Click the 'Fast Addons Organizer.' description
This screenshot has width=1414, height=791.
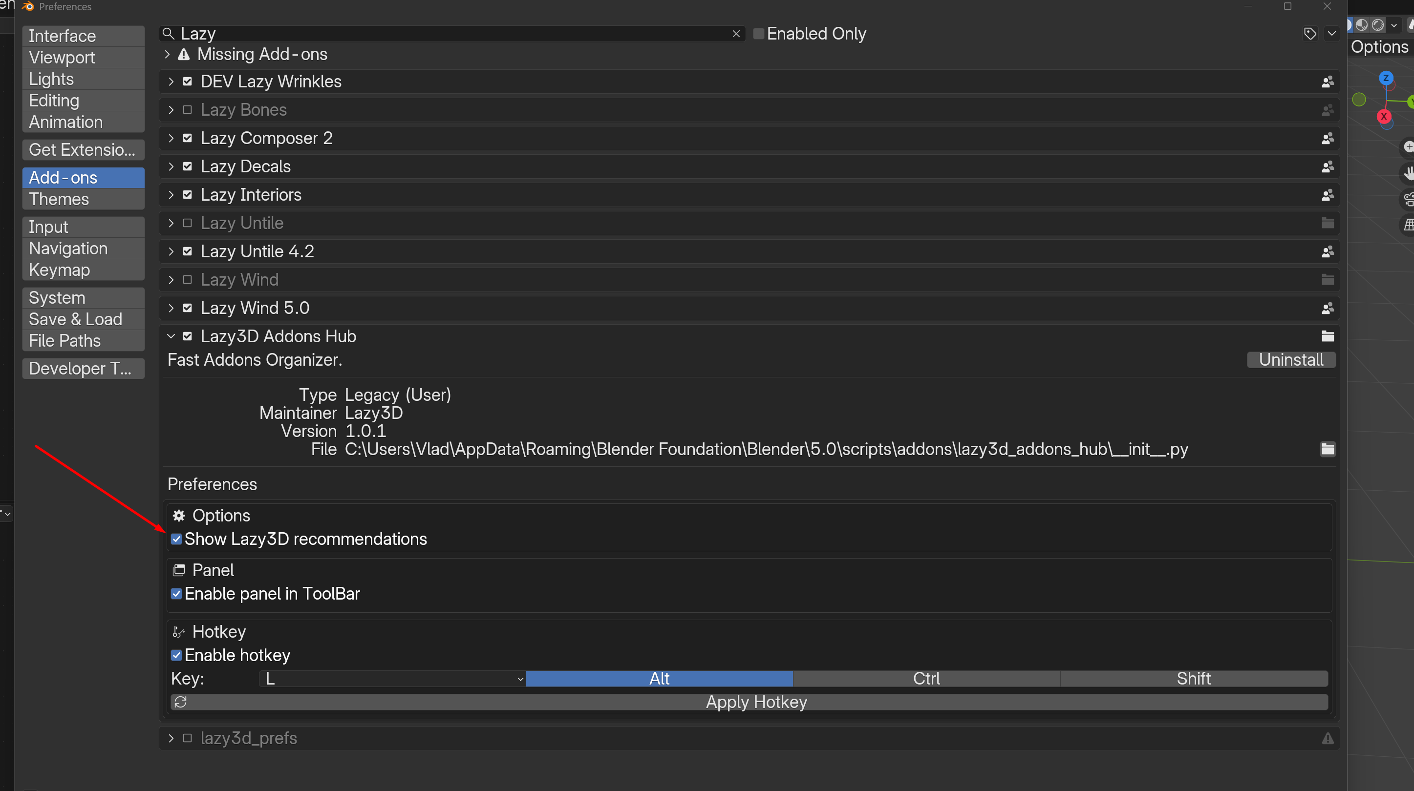coord(255,360)
